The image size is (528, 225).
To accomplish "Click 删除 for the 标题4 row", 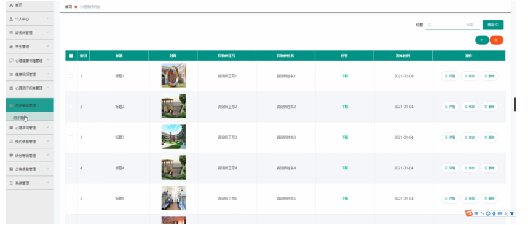I will click(x=489, y=168).
